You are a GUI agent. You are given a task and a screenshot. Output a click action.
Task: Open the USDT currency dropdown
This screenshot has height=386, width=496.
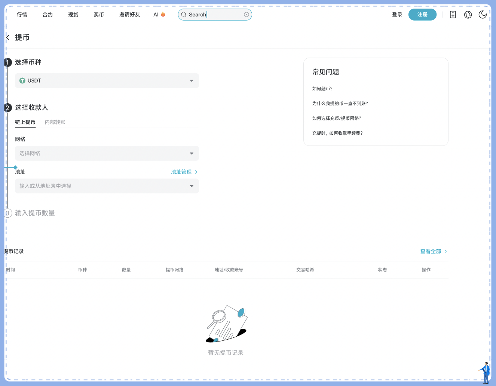coord(192,81)
